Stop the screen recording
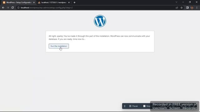Image resolution: width=200 pixels, height=112 pixels. pyautogui.click(x=147, y=106)
